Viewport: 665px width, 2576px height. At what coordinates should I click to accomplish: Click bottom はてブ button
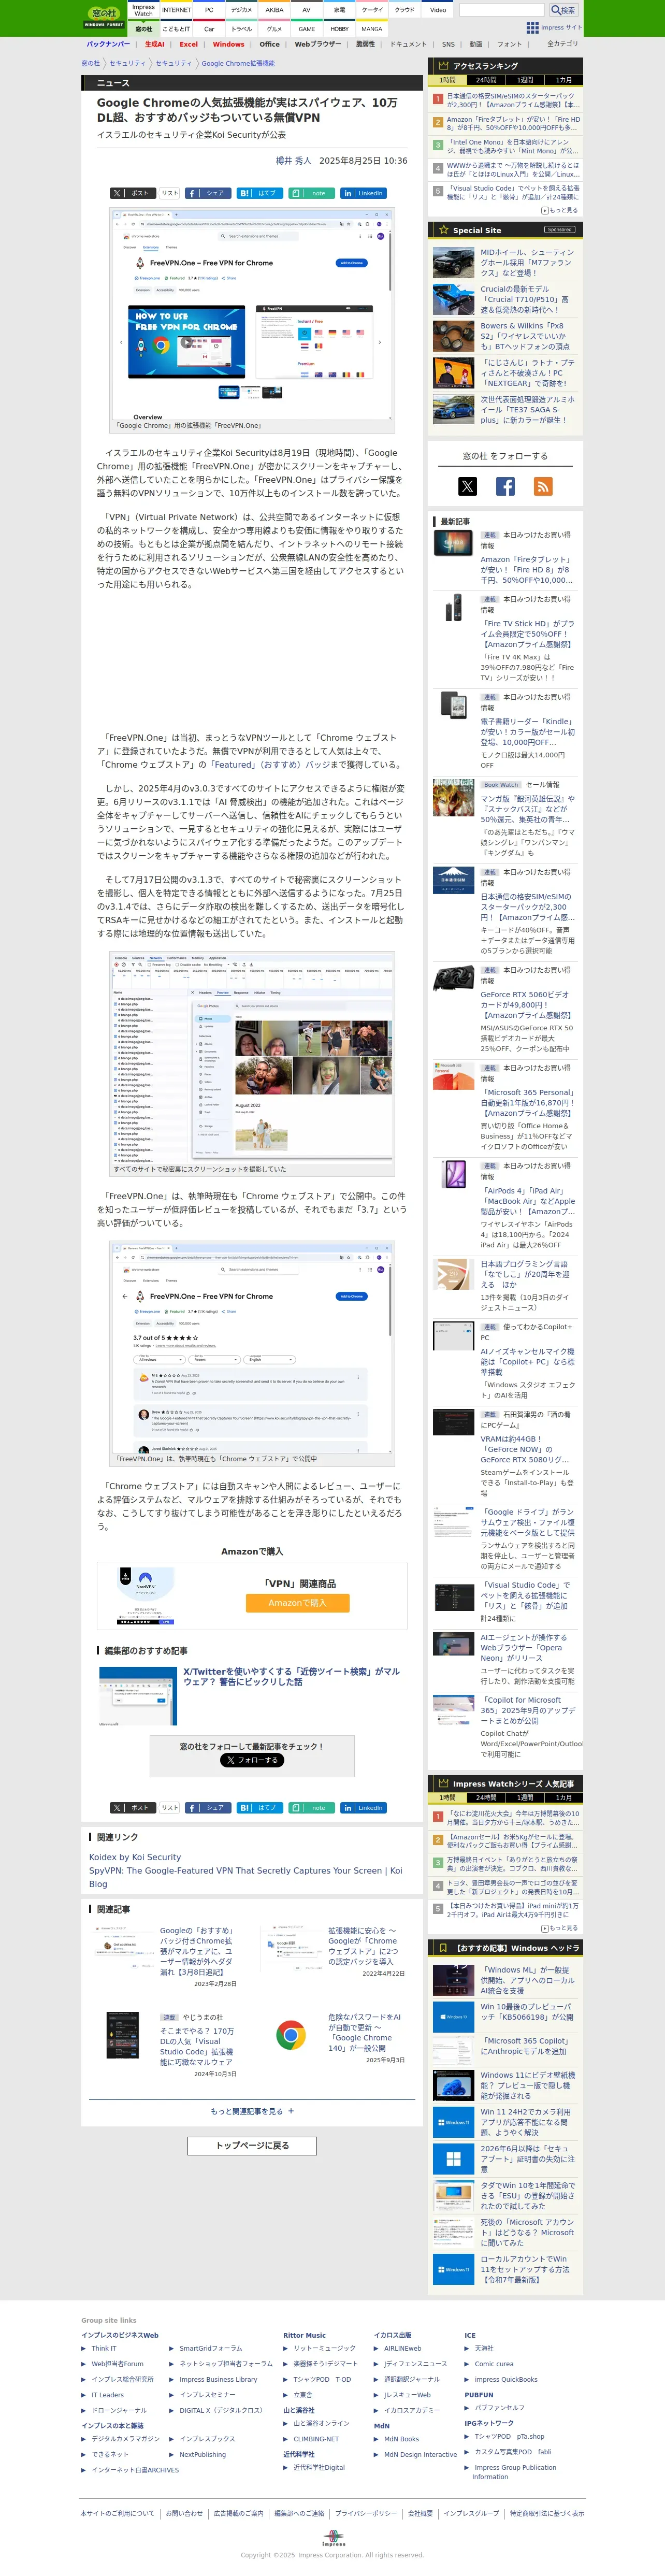point(259,1807)
